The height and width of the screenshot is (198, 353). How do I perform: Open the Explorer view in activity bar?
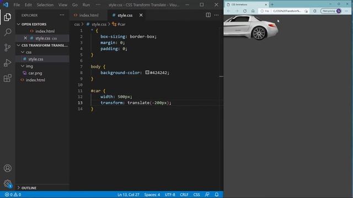7,17
